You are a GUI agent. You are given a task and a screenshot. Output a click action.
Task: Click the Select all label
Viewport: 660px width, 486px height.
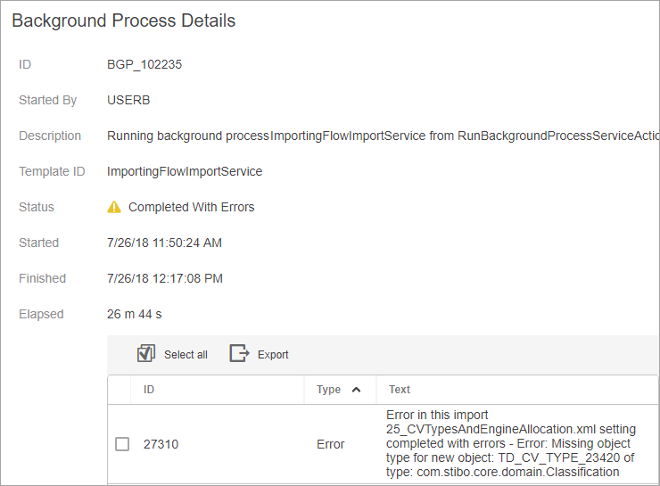coord(186,355)
